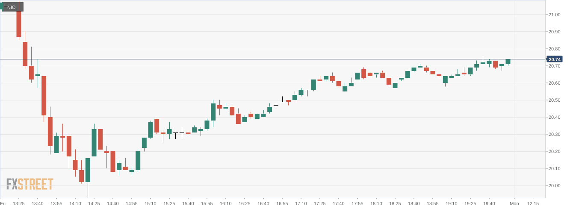The width and height of the screenshot is (573, 209).
Task: Select the Mon date label on time axis
Action: (x=514, y=203)
